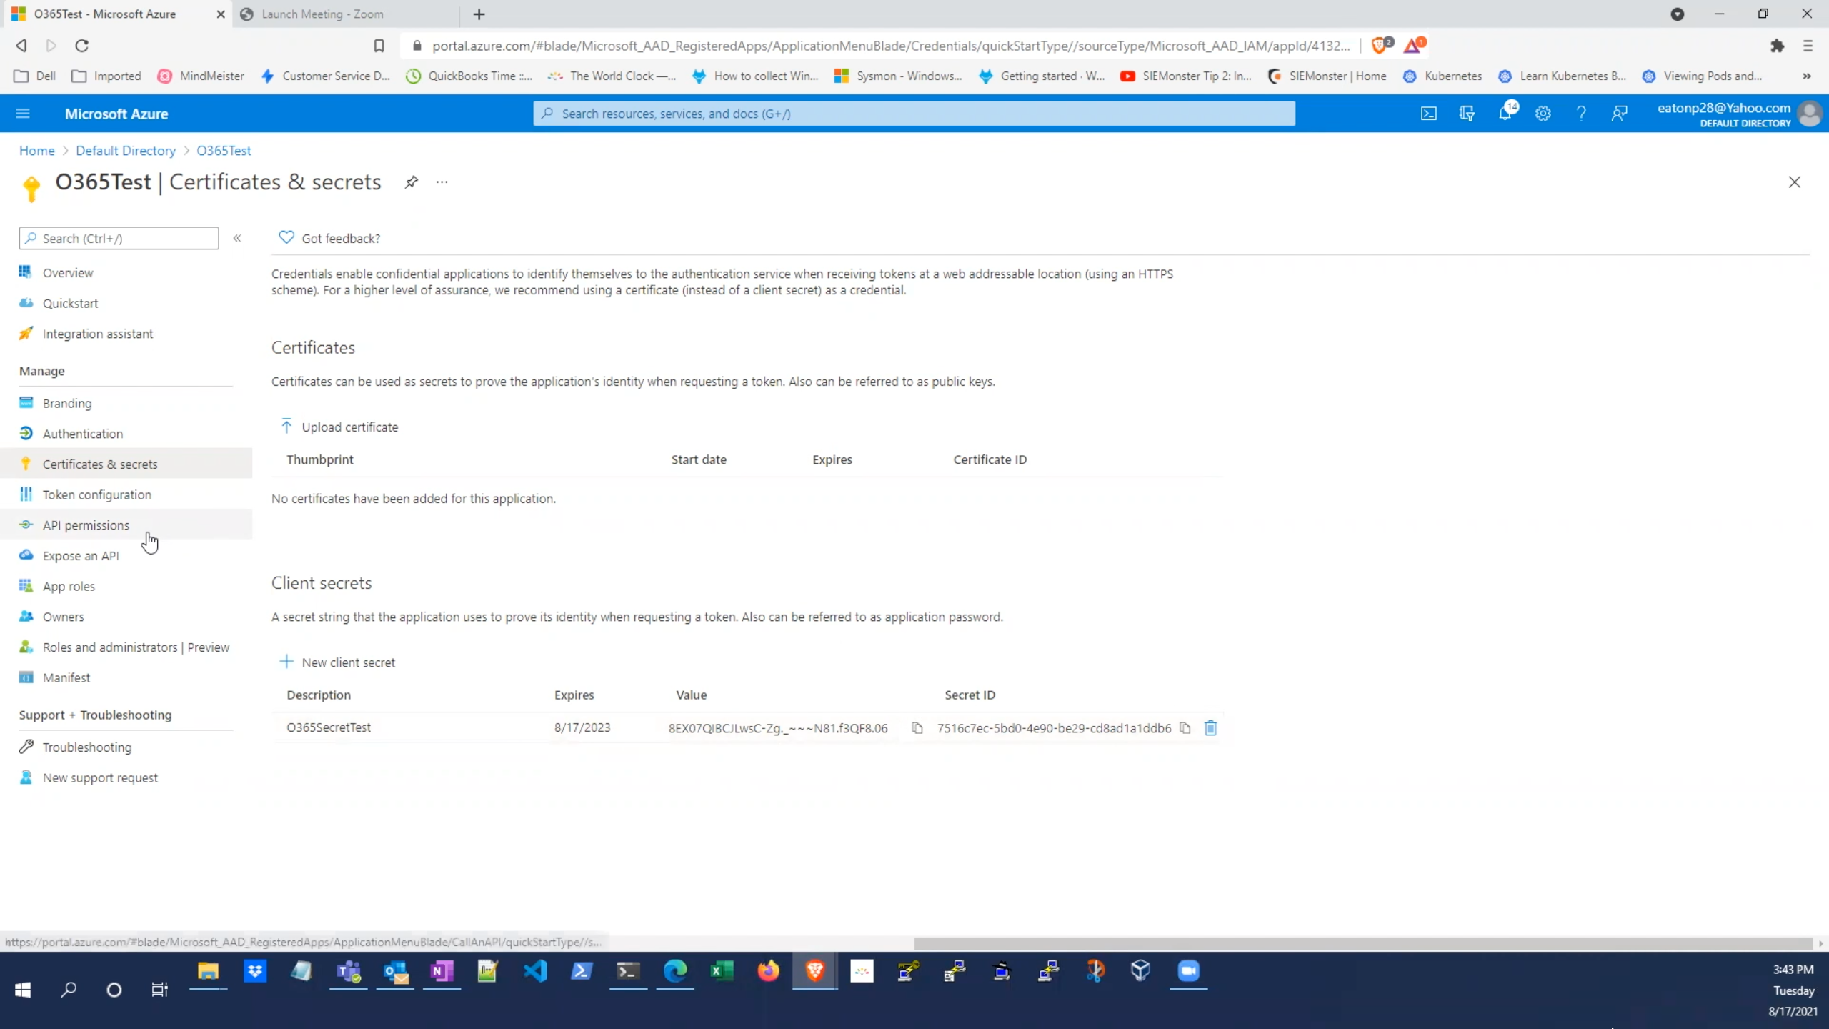Viewport: 1829px width, 1029px height.
Task: Copy the secret Value using its copy icon
Action: [917, 727]
